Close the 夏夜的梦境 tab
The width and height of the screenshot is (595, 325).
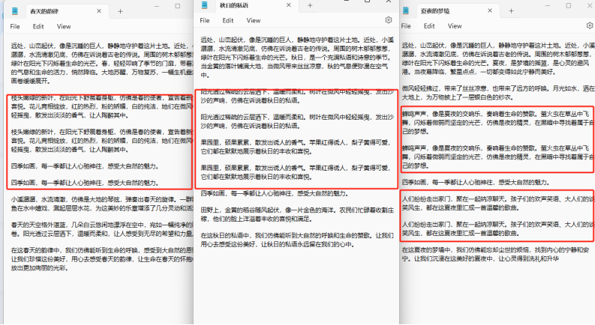click(490, 10)
